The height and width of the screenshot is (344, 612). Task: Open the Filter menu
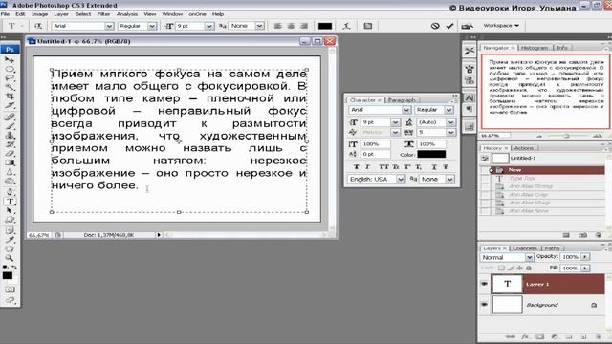click(x=103, y=14)
